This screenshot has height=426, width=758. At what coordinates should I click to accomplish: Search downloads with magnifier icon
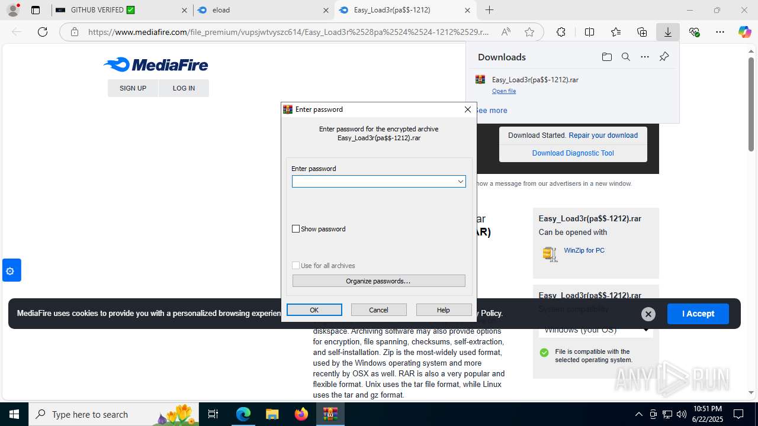[x=626, y=57]
